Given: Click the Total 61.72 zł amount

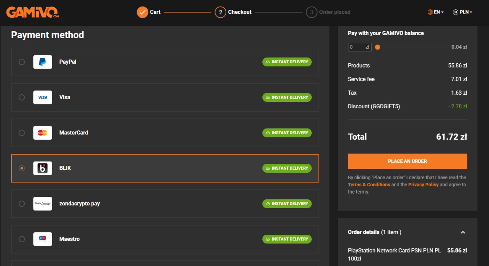Looking at the screenshot, I should point(452,137).
